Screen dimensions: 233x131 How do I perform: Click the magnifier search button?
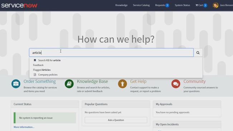[198, 53]
